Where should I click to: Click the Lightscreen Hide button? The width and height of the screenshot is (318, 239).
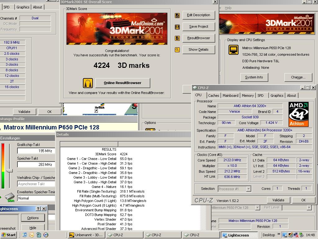coord(33,227)
